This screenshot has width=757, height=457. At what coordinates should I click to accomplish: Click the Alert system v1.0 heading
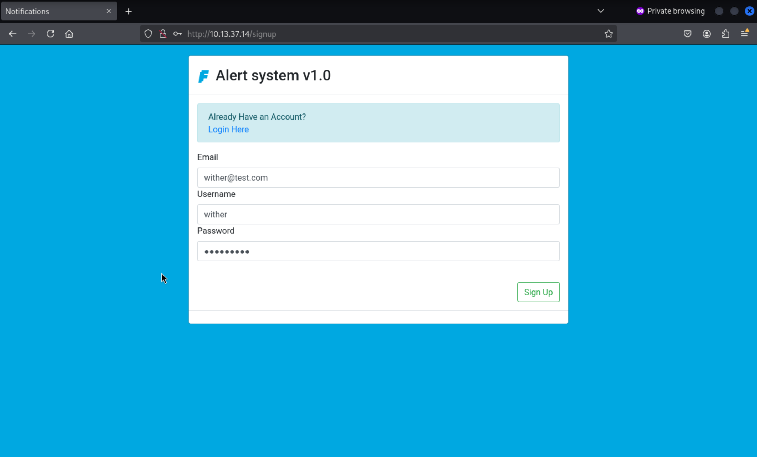pyautogui.click(x=273, y=75)
